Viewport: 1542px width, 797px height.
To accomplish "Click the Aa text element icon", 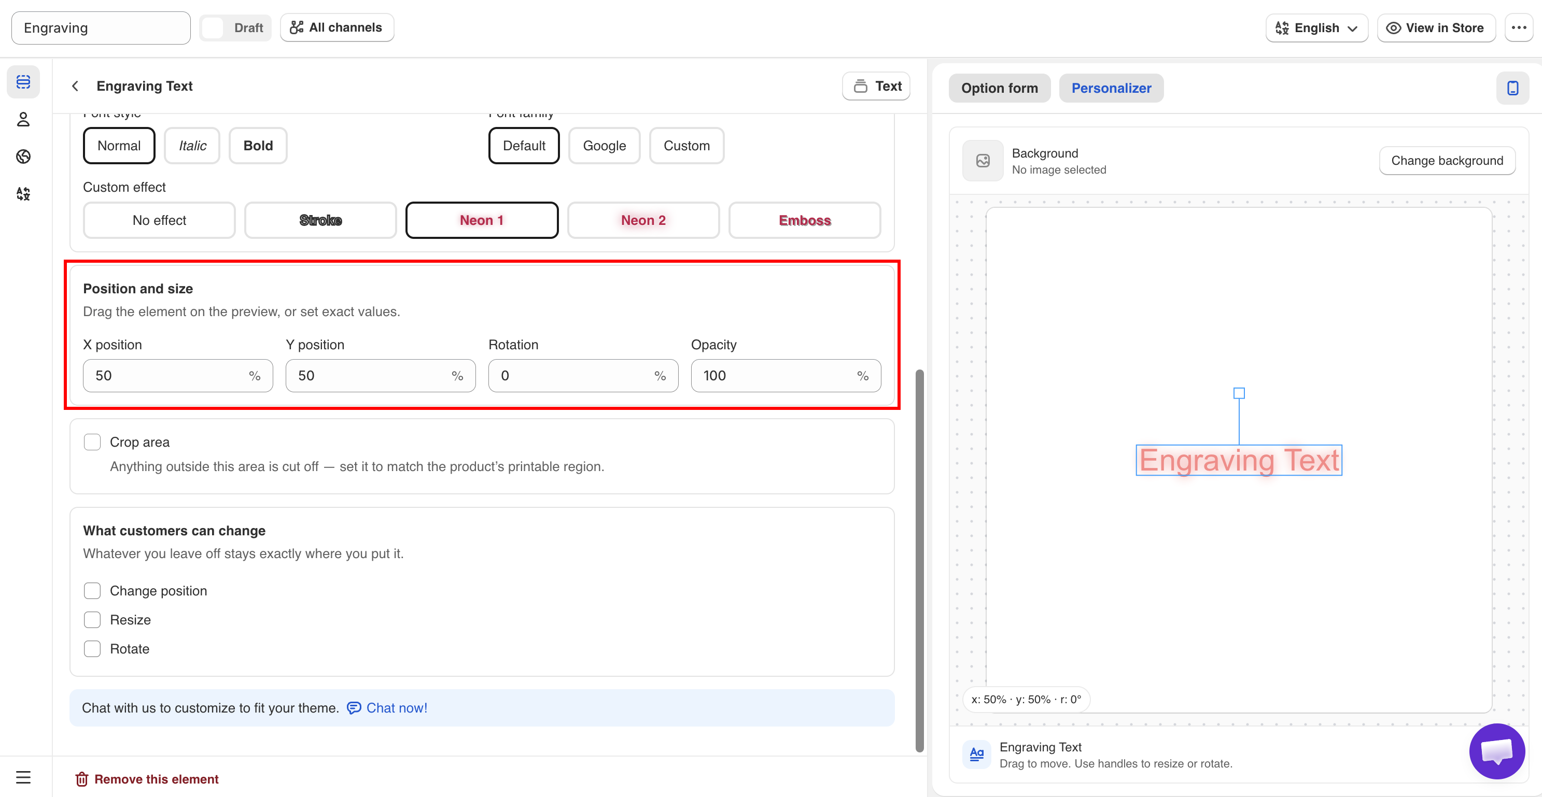I will [976, 754].
